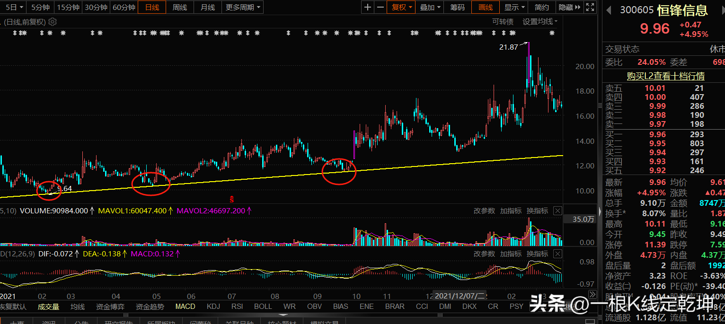
Task: Click 加指标 in the MACD panel
Action: pos(511,254)
